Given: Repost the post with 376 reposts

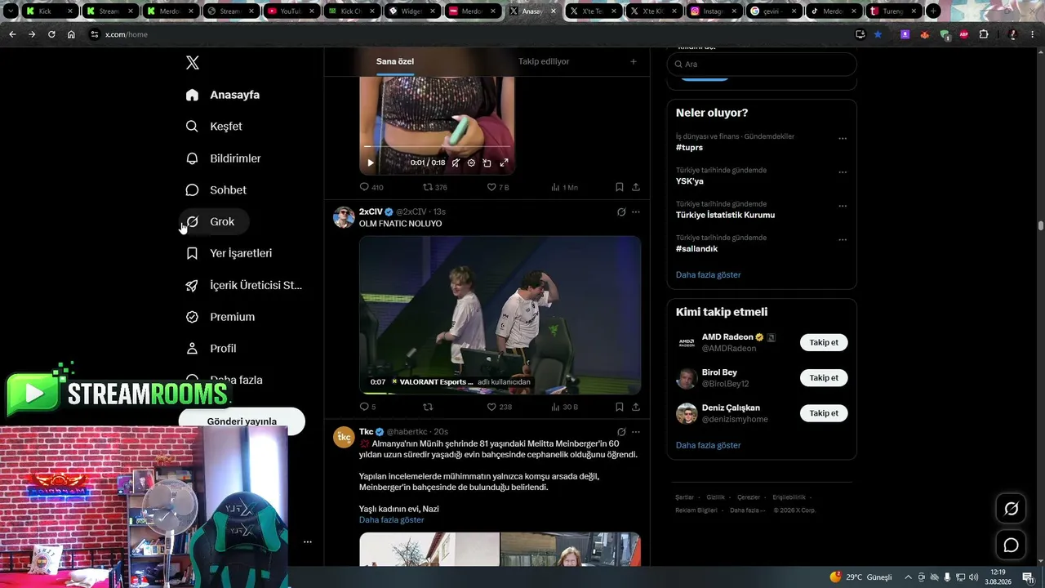Looking at the screenshot, I should click(x=434, y=187).
